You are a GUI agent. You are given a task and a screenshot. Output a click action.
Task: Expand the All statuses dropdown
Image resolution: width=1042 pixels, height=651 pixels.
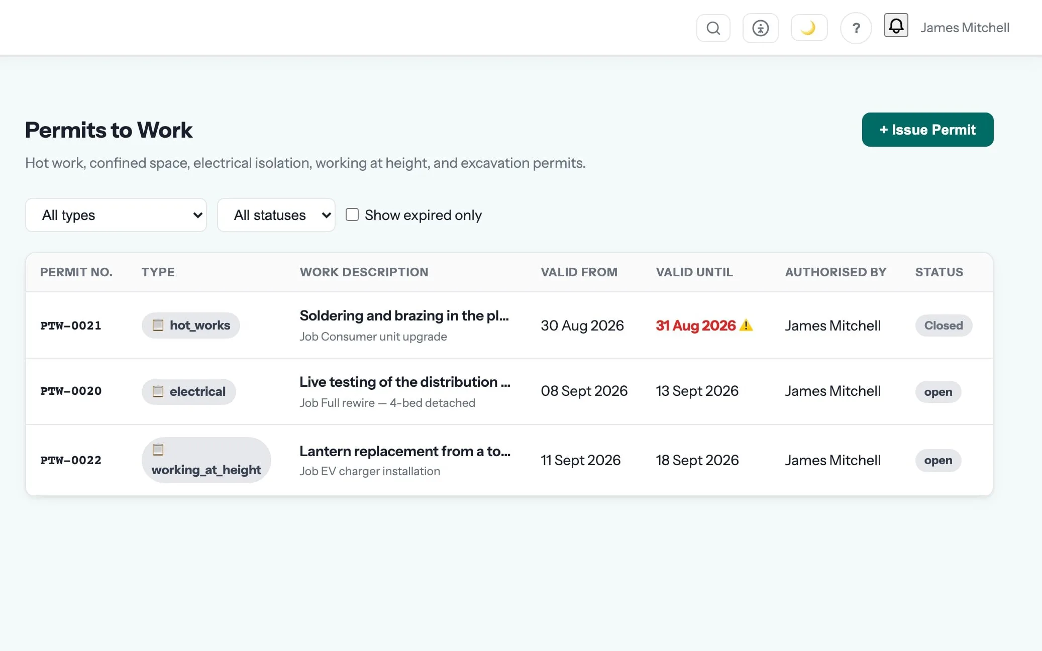[276, 215]
